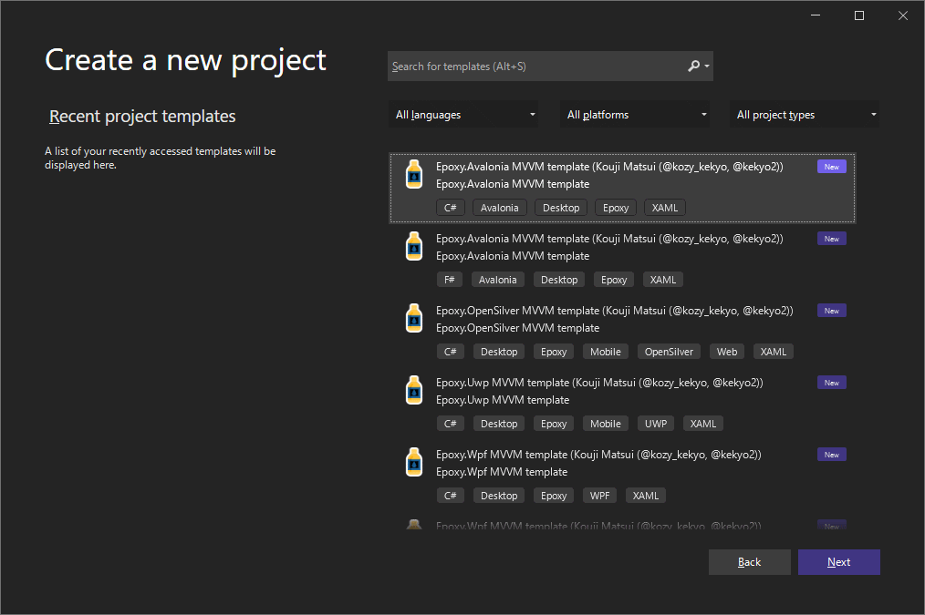Click the Recent project templates heading
The width and height of the screenshot is (925, 615).
[142, 116]
